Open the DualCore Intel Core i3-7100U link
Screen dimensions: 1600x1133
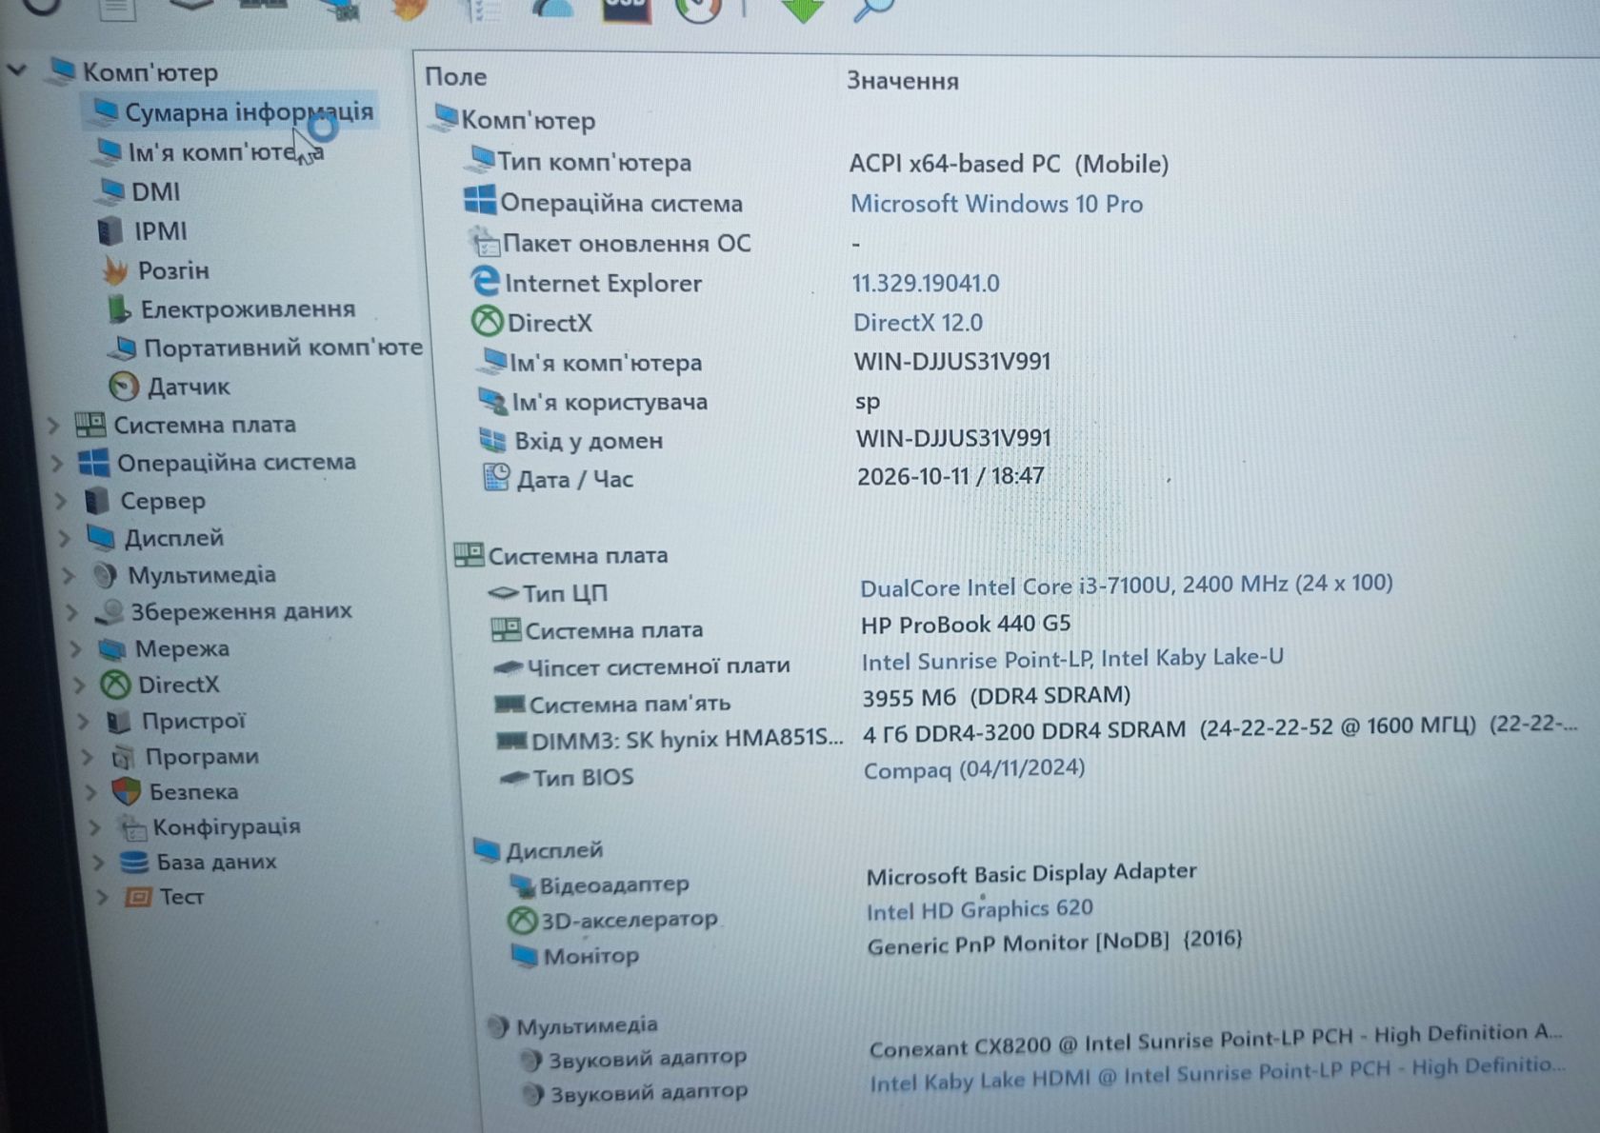tap(1126, 586)
